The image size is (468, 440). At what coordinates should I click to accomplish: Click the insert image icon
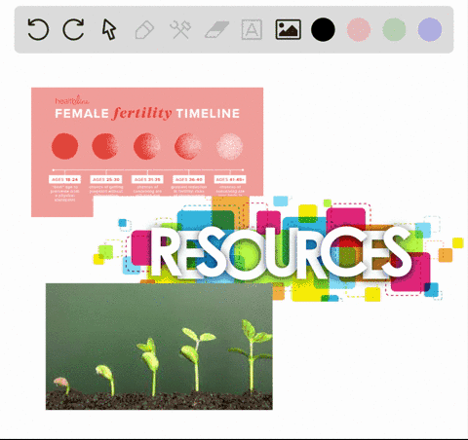tap(289, 30)
